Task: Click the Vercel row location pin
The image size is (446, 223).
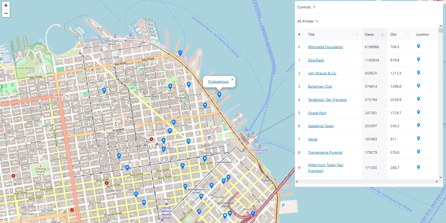Action: 418,139
